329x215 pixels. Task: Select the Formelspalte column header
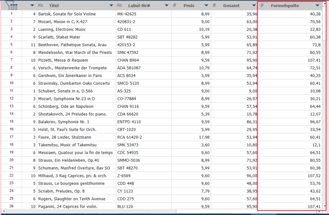(284, 5)
